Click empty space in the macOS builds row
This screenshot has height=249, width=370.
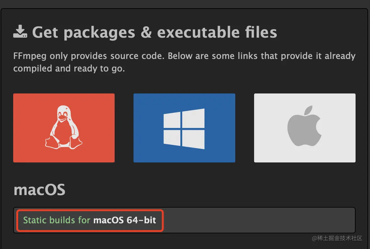tap(258, 220)
